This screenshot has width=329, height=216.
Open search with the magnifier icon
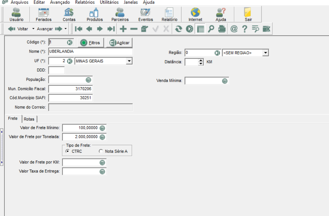(211, 29)
